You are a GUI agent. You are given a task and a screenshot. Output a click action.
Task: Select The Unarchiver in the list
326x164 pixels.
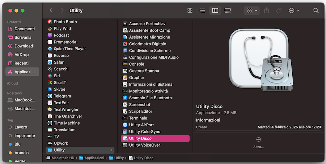point(80,116)
